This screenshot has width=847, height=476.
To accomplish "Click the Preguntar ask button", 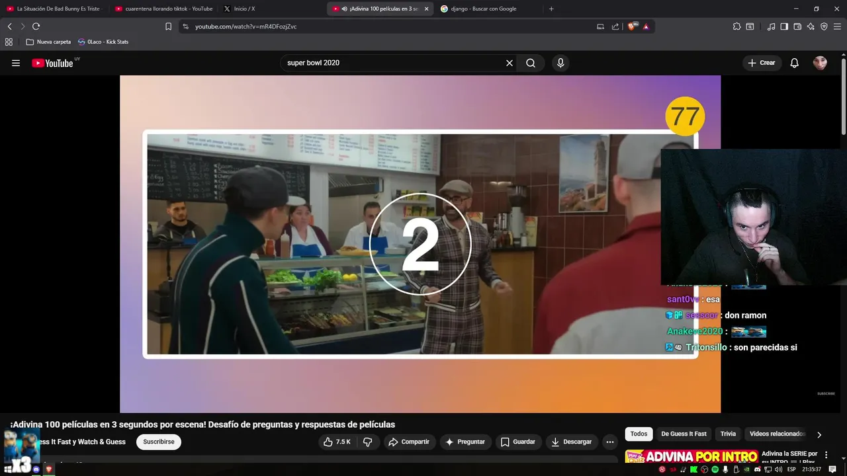I will 465,442.
